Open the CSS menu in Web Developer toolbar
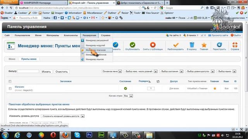 (33, 13)
